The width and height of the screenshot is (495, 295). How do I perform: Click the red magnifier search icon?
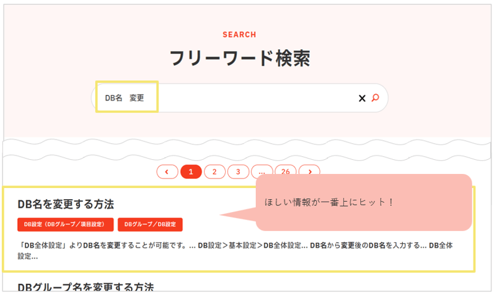[x=375, y=98]
